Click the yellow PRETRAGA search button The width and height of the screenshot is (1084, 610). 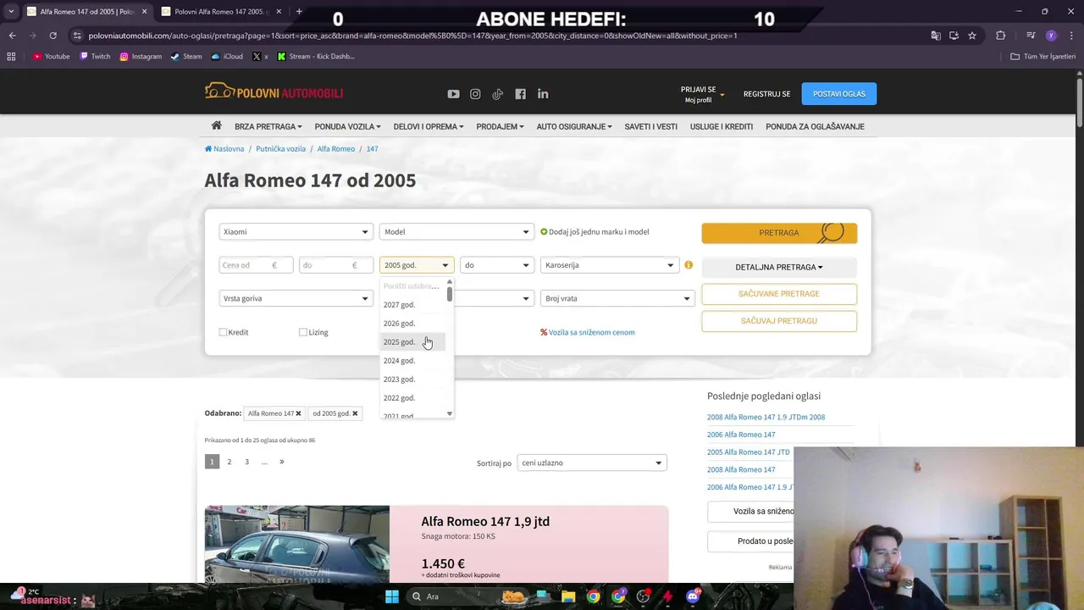pyautogui.click(x=779, y=233)
